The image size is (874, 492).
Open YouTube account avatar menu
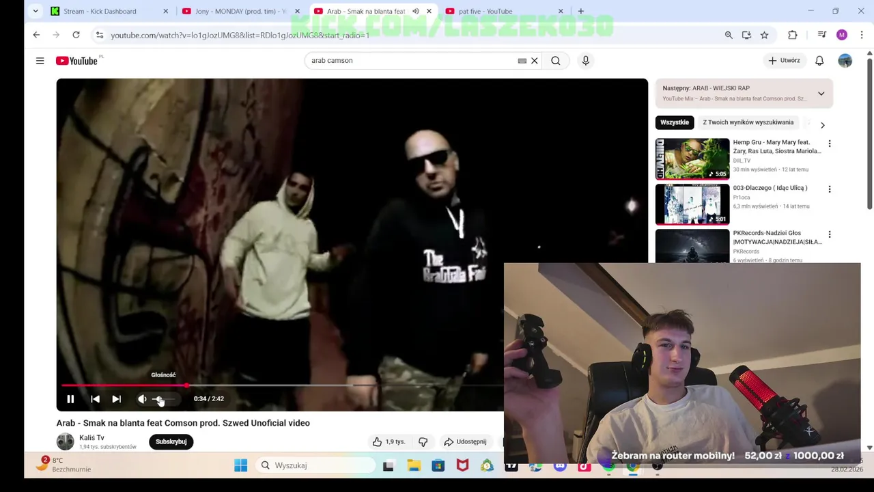pos(845,61)
